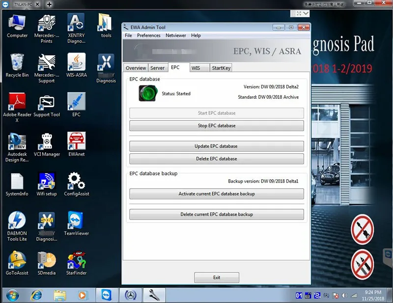Click 'Version: DW 09/2018 Delta2' text

271,87
